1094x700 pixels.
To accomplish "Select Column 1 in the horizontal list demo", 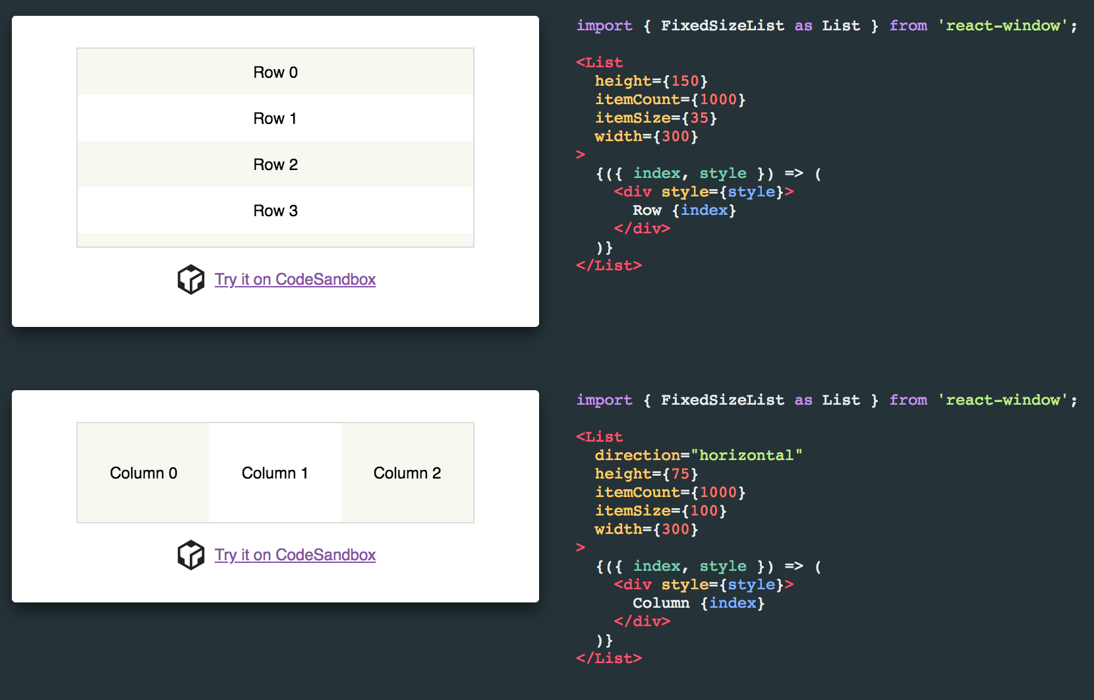I will 275,473.
